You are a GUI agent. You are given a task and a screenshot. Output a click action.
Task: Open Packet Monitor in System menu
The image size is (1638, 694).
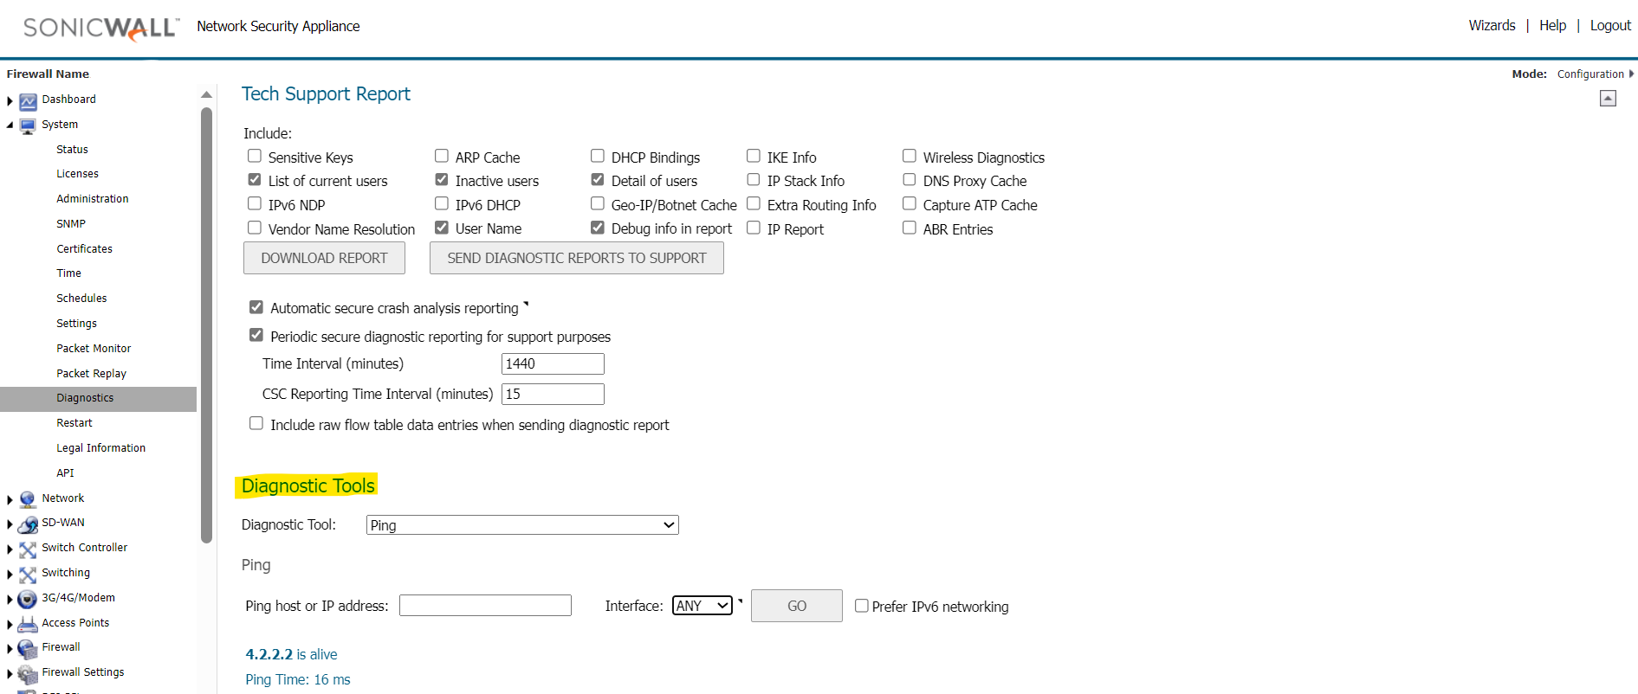(94, 349)
